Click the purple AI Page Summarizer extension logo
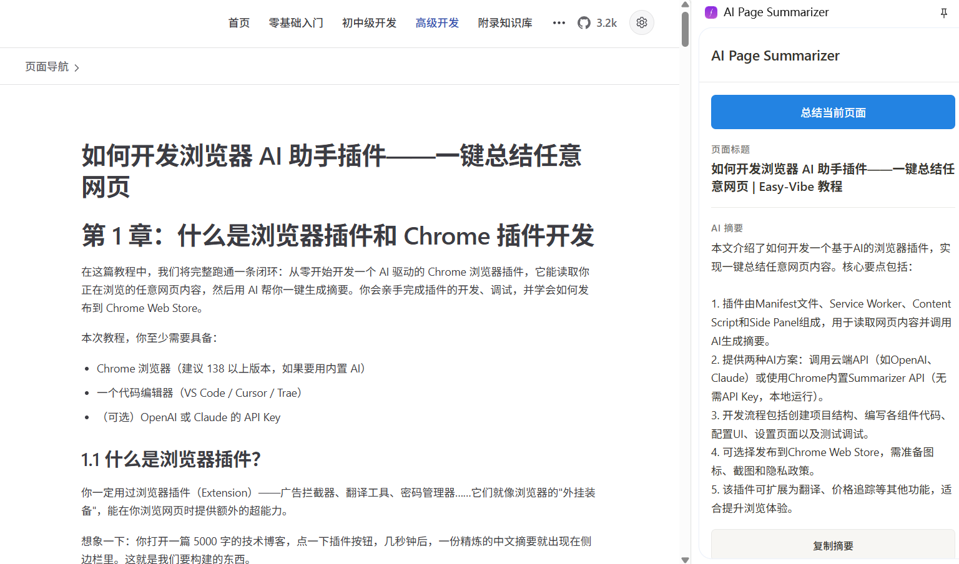Viewport: 959px width, 564px height. [x=711, y=12]
